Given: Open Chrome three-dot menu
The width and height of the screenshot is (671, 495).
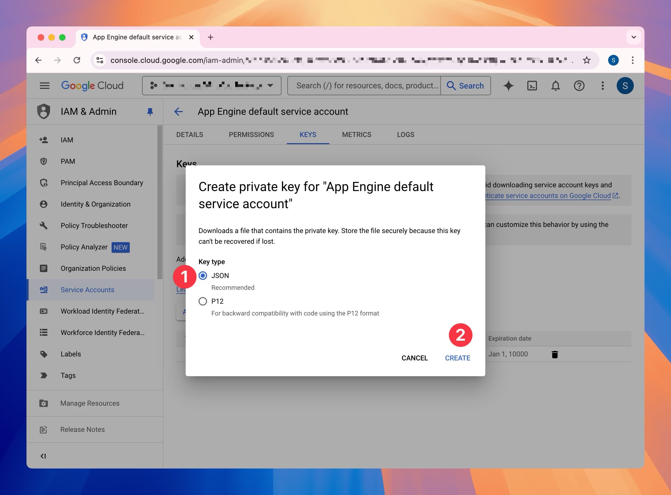Looking at the screenshot, I should coord(633,60).
